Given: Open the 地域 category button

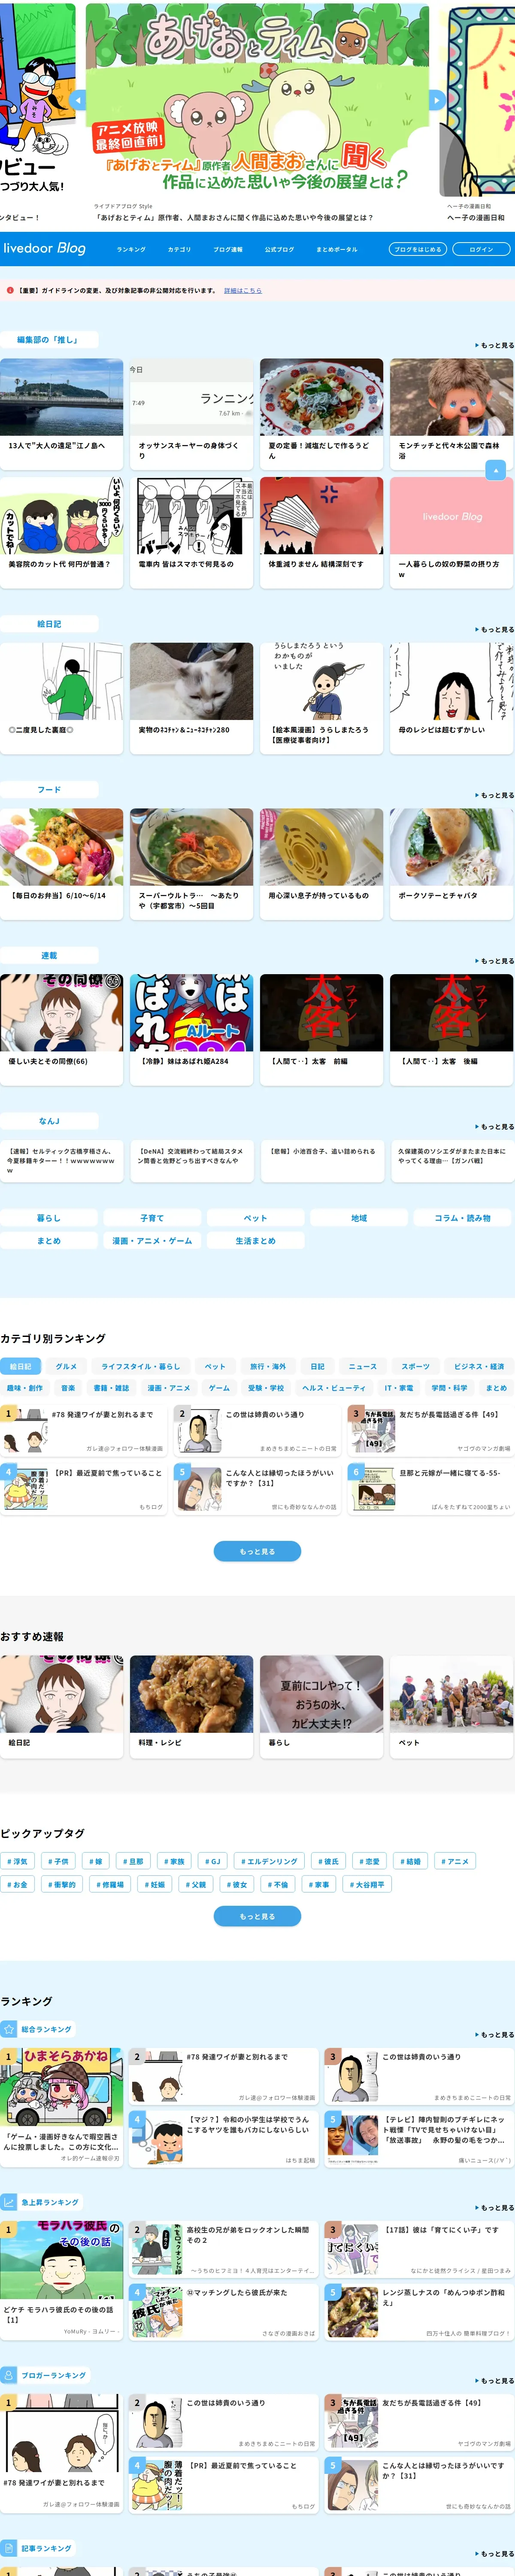Looking at the screenshot, I should click(x=359, y=1218).
